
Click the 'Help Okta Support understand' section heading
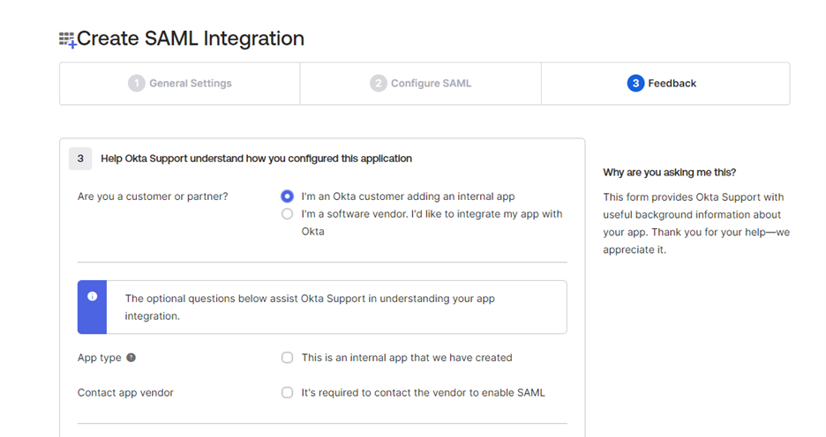click(x=256, y=159)
